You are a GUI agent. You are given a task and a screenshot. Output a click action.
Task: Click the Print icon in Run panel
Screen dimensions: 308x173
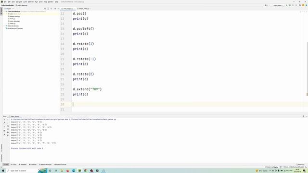coord(8,132)
